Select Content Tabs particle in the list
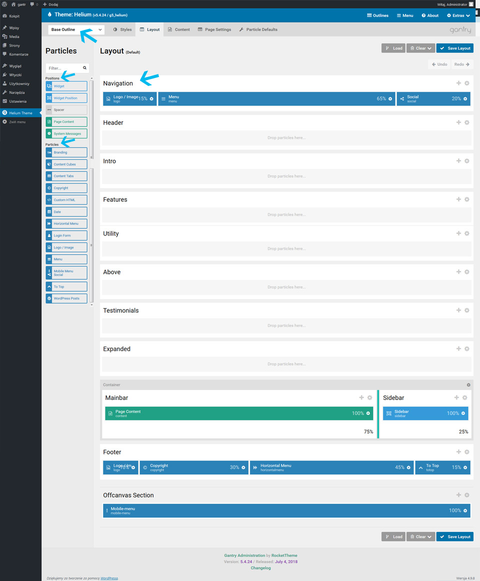The height and width of the screenshot is (581, 480). [x=66, y=176]
